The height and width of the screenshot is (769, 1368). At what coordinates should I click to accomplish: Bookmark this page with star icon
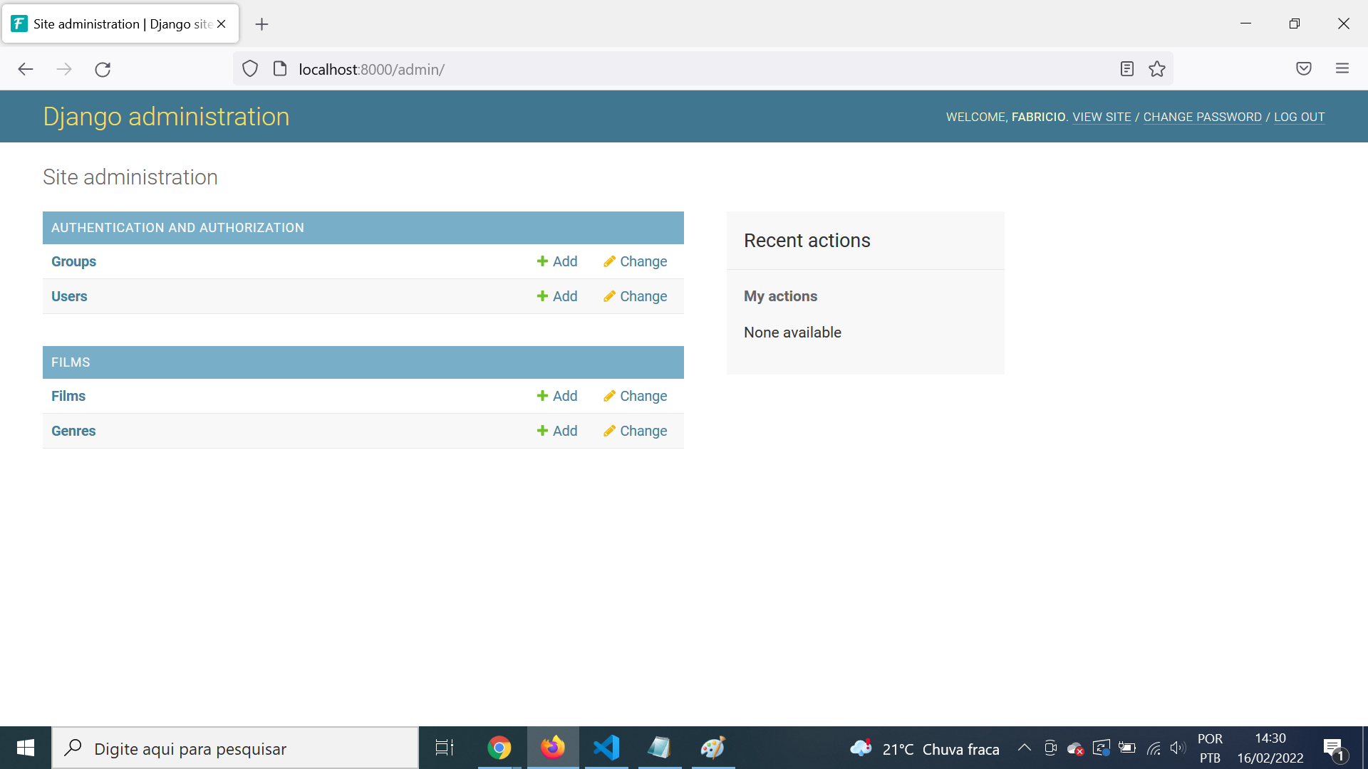point(1157,69)
